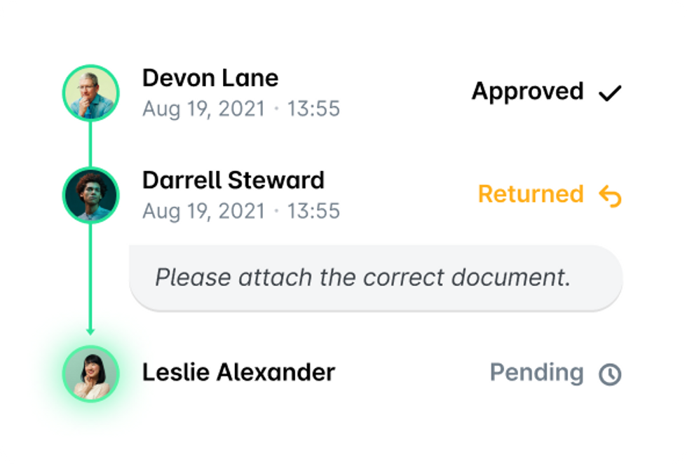Click the Pending status label
The image size is (687, 464).
pos(537,374)
